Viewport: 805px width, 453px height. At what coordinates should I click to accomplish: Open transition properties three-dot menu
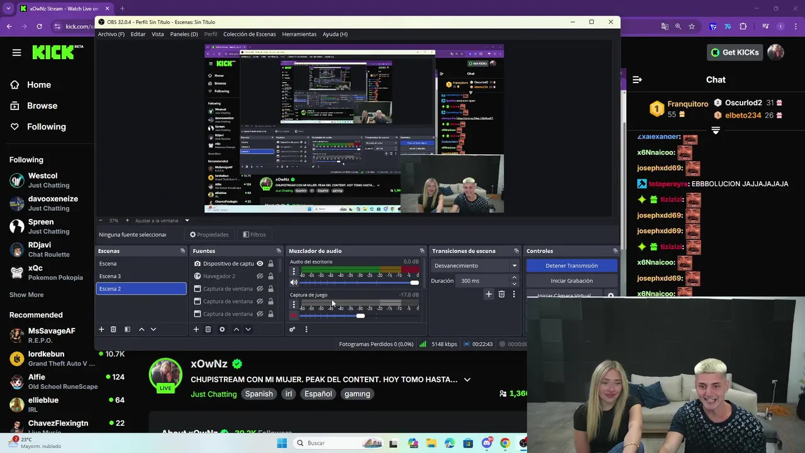click(x=514, y=294)
